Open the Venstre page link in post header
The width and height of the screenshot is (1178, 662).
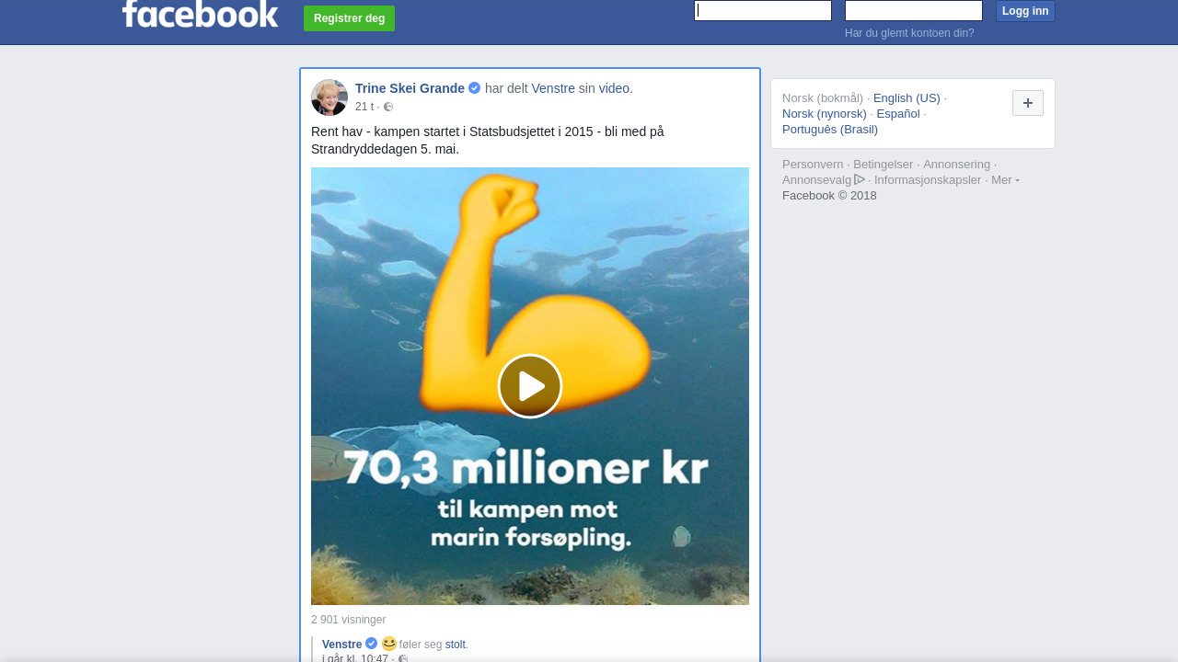tap(553, 88)
